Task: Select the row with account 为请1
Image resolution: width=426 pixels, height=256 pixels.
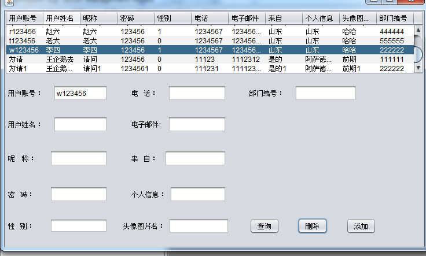Action: pyautogui.click(x=210, y=68)
